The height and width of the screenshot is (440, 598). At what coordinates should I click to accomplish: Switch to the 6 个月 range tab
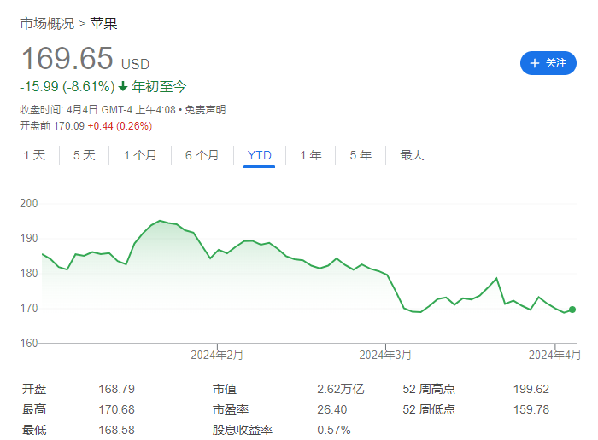coord(202,155)
